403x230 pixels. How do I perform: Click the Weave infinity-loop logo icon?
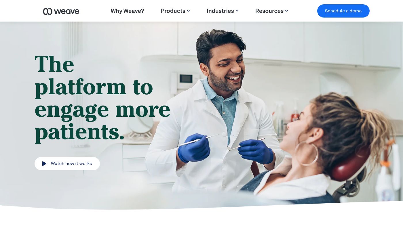click(48, 11)
